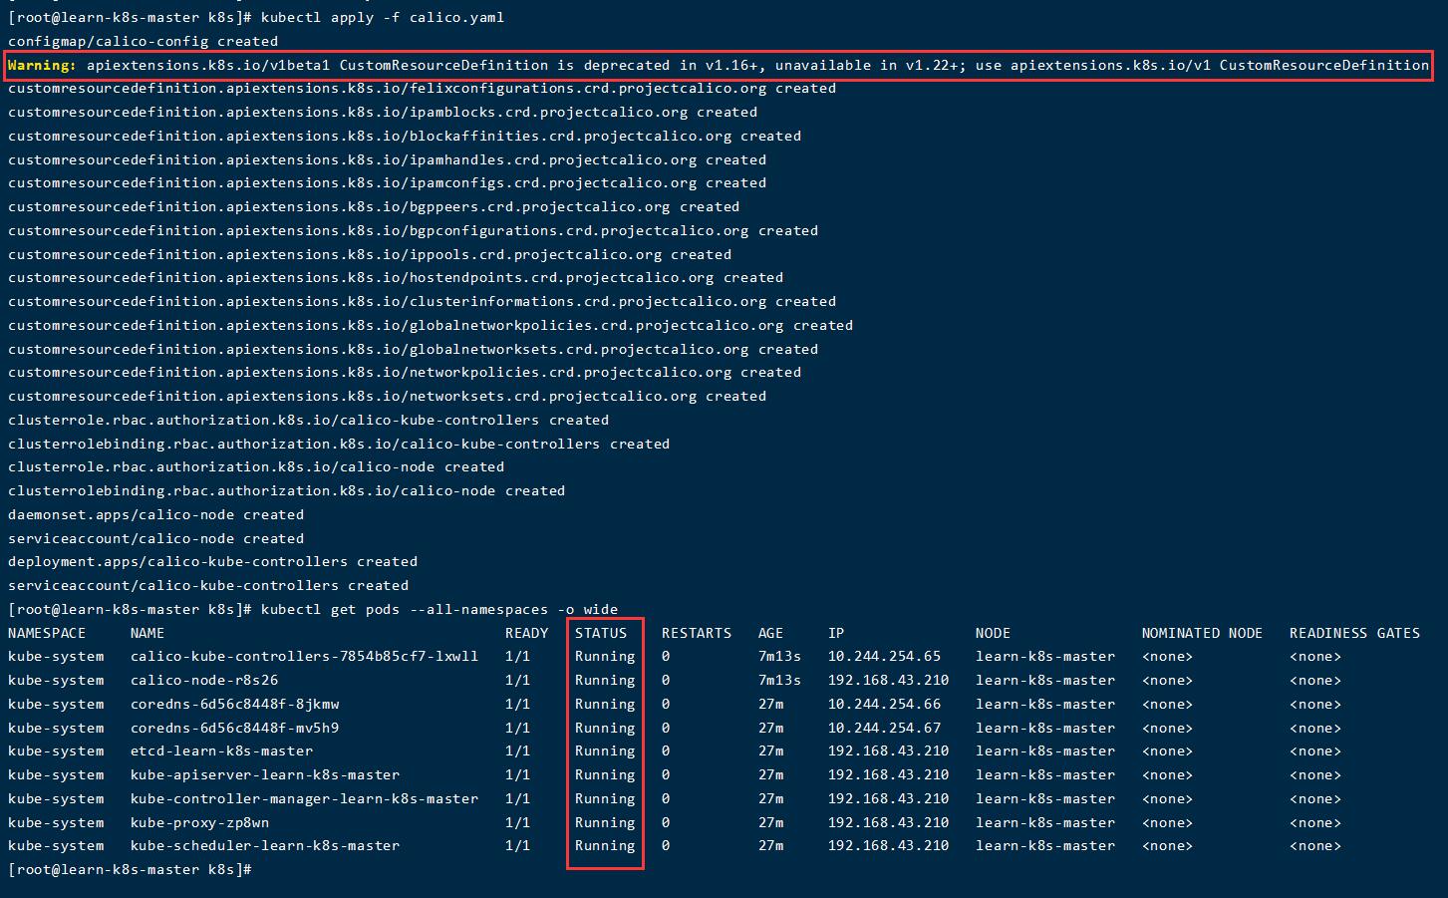Click the NOMINATED NODE column header
1448x898 pixels.
tap(1203, 634)
